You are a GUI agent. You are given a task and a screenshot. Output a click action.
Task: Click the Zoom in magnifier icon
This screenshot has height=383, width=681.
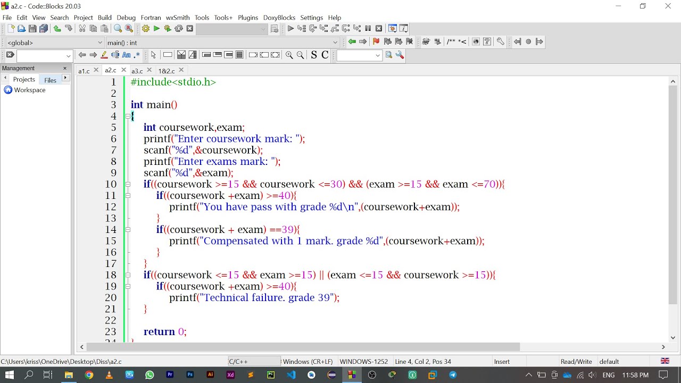tap(289, 55)
